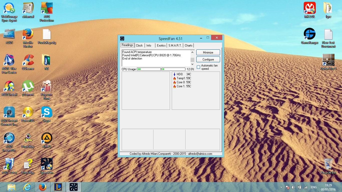Show hidden system tray icons
This screenshot has width=342, height=192.
click(x=281, y=187)
